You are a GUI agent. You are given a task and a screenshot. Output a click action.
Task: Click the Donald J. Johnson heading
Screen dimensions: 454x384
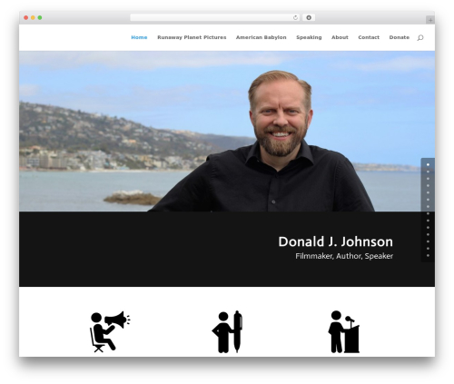335,241
